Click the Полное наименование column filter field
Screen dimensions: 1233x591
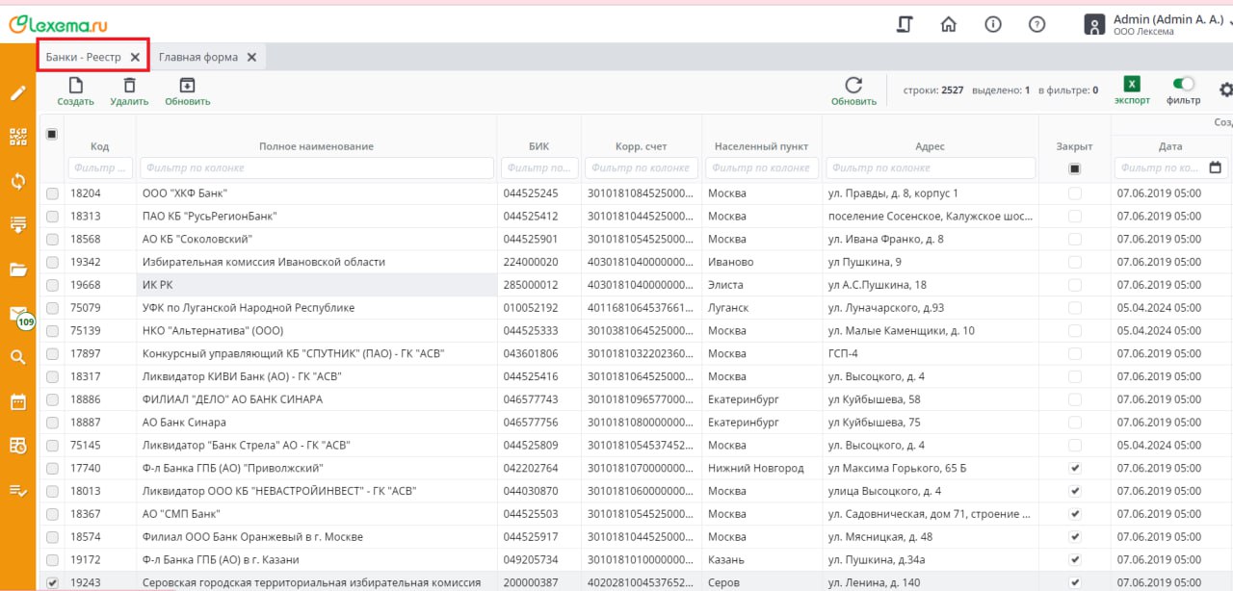(316, 167)
